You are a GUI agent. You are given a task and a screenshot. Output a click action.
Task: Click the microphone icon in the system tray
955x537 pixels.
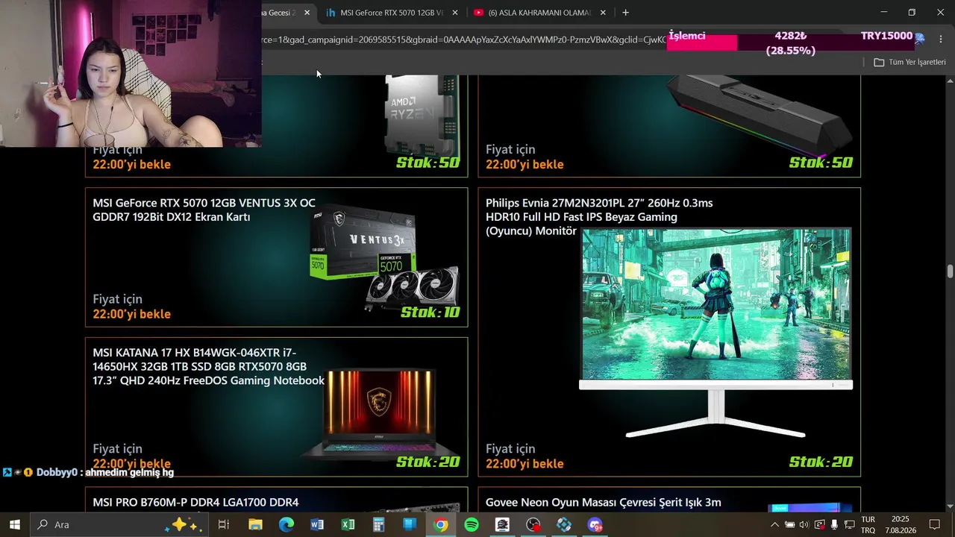[x=834, y=524]
